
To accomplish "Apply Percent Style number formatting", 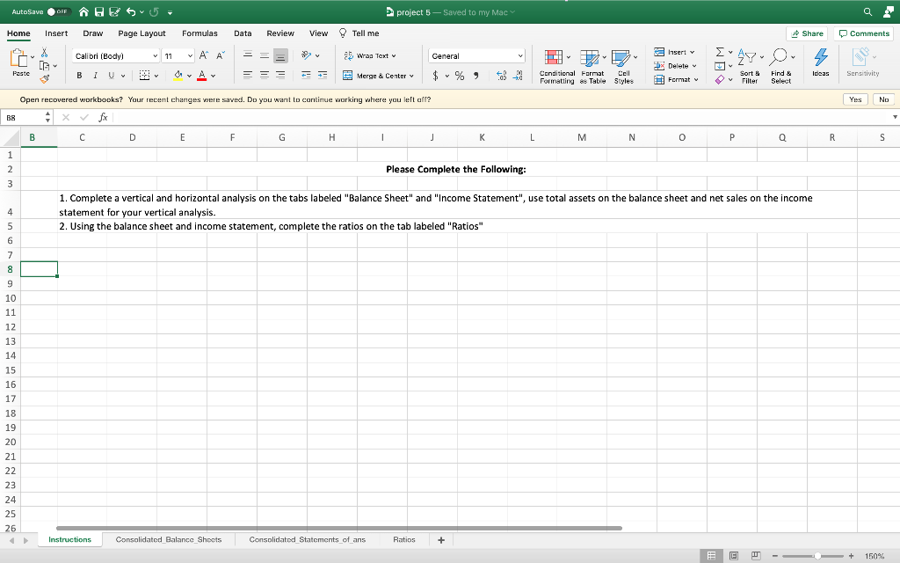I will [461, 77].
